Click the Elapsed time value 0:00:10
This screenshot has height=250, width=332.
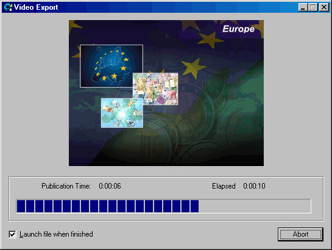(254, 186)
